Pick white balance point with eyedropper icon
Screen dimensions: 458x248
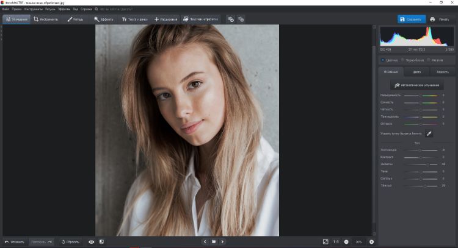pos(429,134)
